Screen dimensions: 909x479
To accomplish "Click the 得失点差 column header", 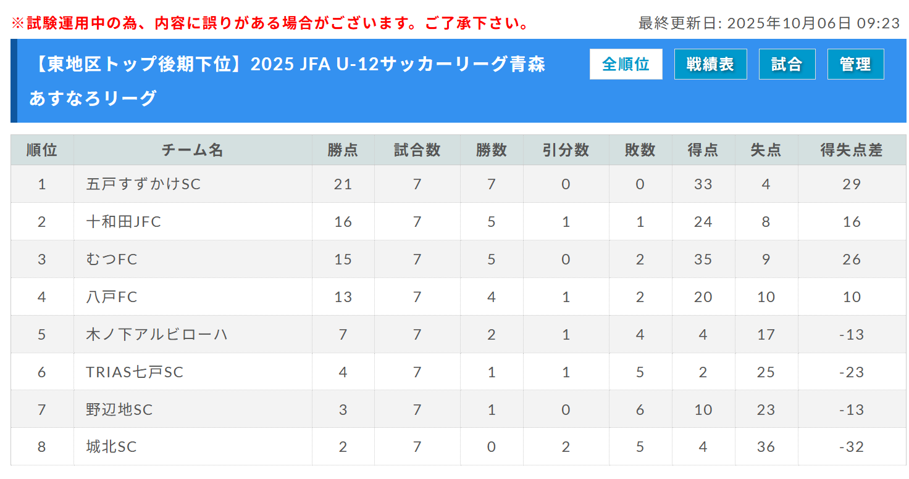I will pos(852,150).
